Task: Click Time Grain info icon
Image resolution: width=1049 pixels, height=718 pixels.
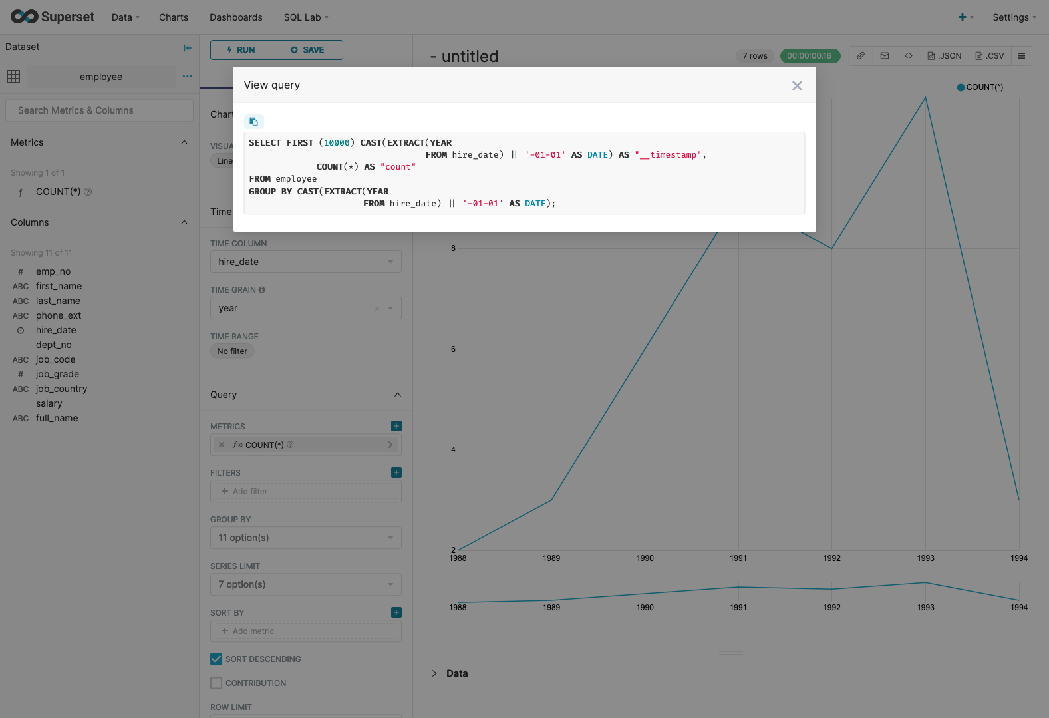Action: point(262,290)
